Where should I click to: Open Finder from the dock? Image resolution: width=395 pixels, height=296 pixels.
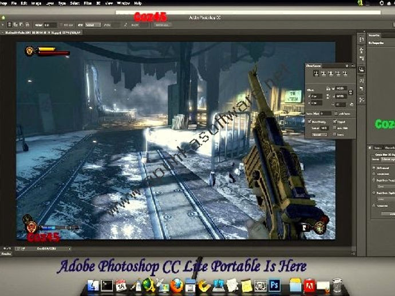93,286
